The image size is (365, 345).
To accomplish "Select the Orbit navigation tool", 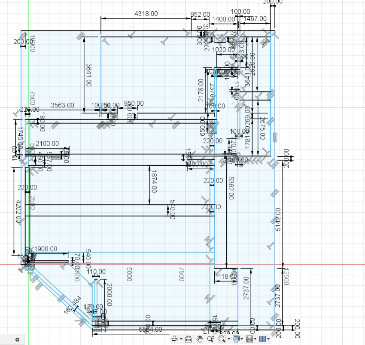I will pyautogui.click(x=174, y=339).
